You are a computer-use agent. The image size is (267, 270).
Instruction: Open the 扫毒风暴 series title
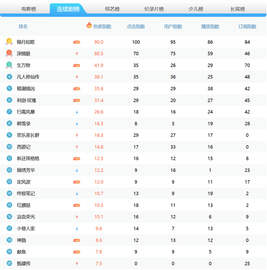click(26, 112)
